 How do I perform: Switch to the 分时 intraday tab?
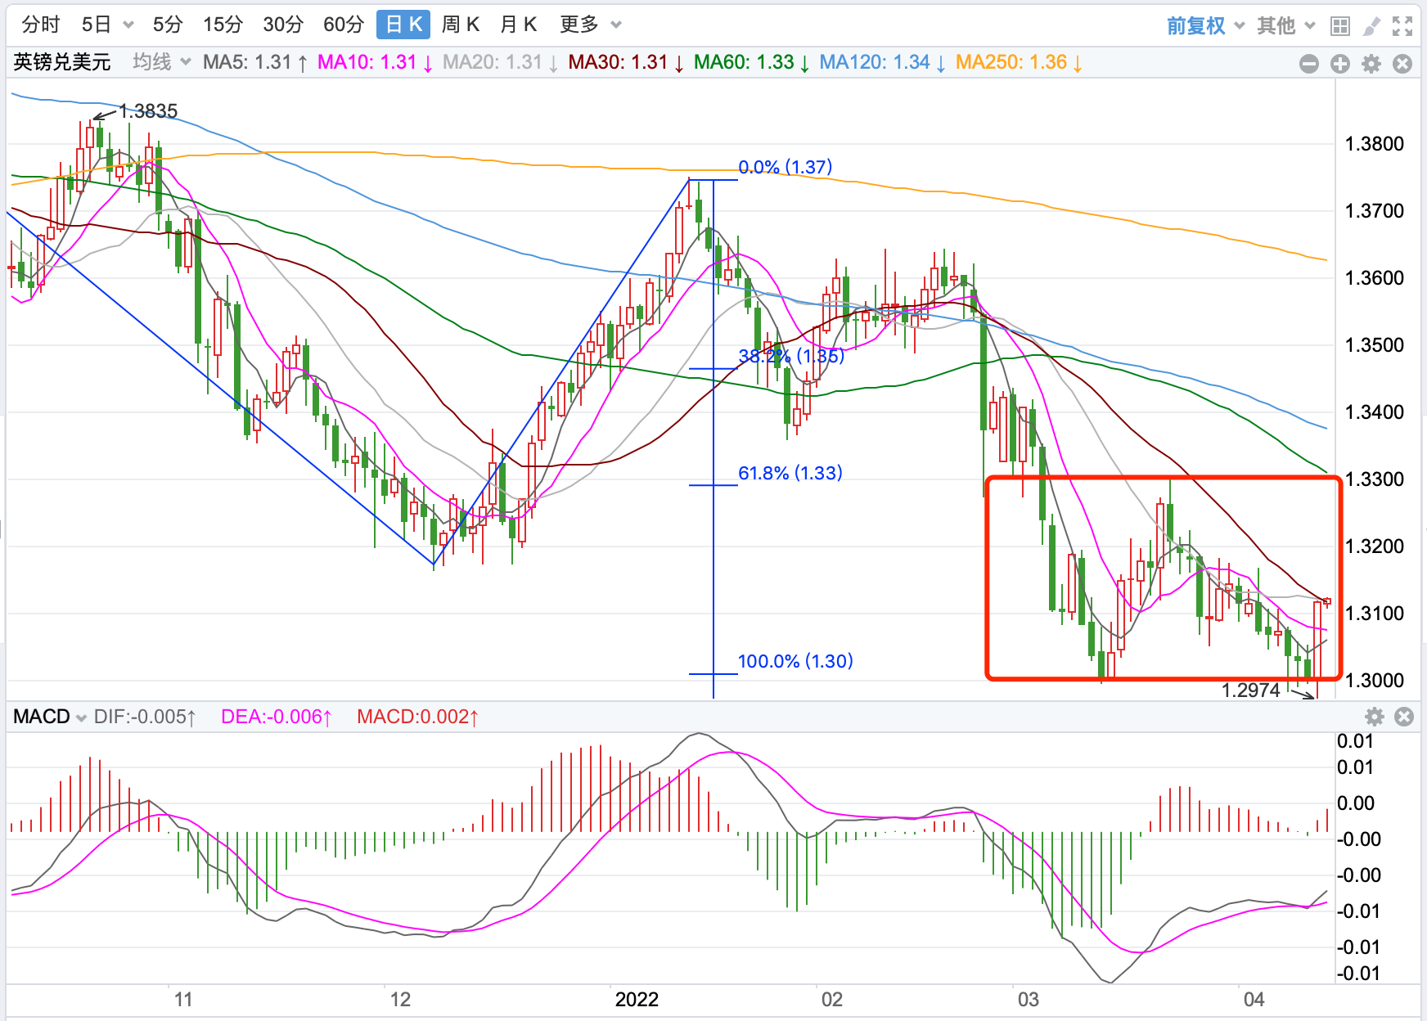click(41, 25)
